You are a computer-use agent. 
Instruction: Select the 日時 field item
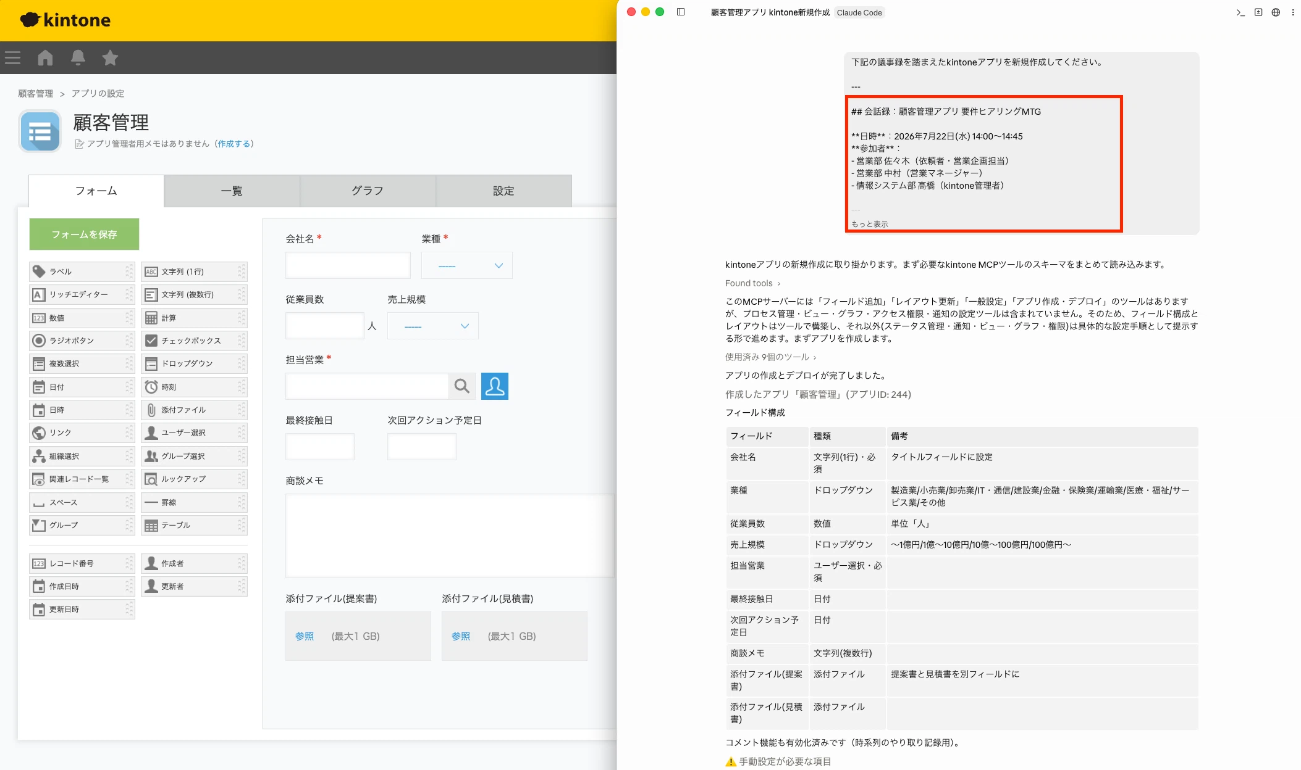pyautogui.click(x=82, y=410)
